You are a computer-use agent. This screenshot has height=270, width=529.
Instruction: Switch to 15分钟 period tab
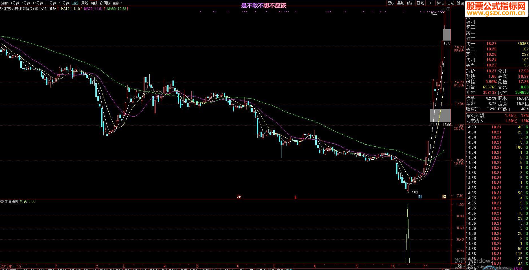click(38, 3)
